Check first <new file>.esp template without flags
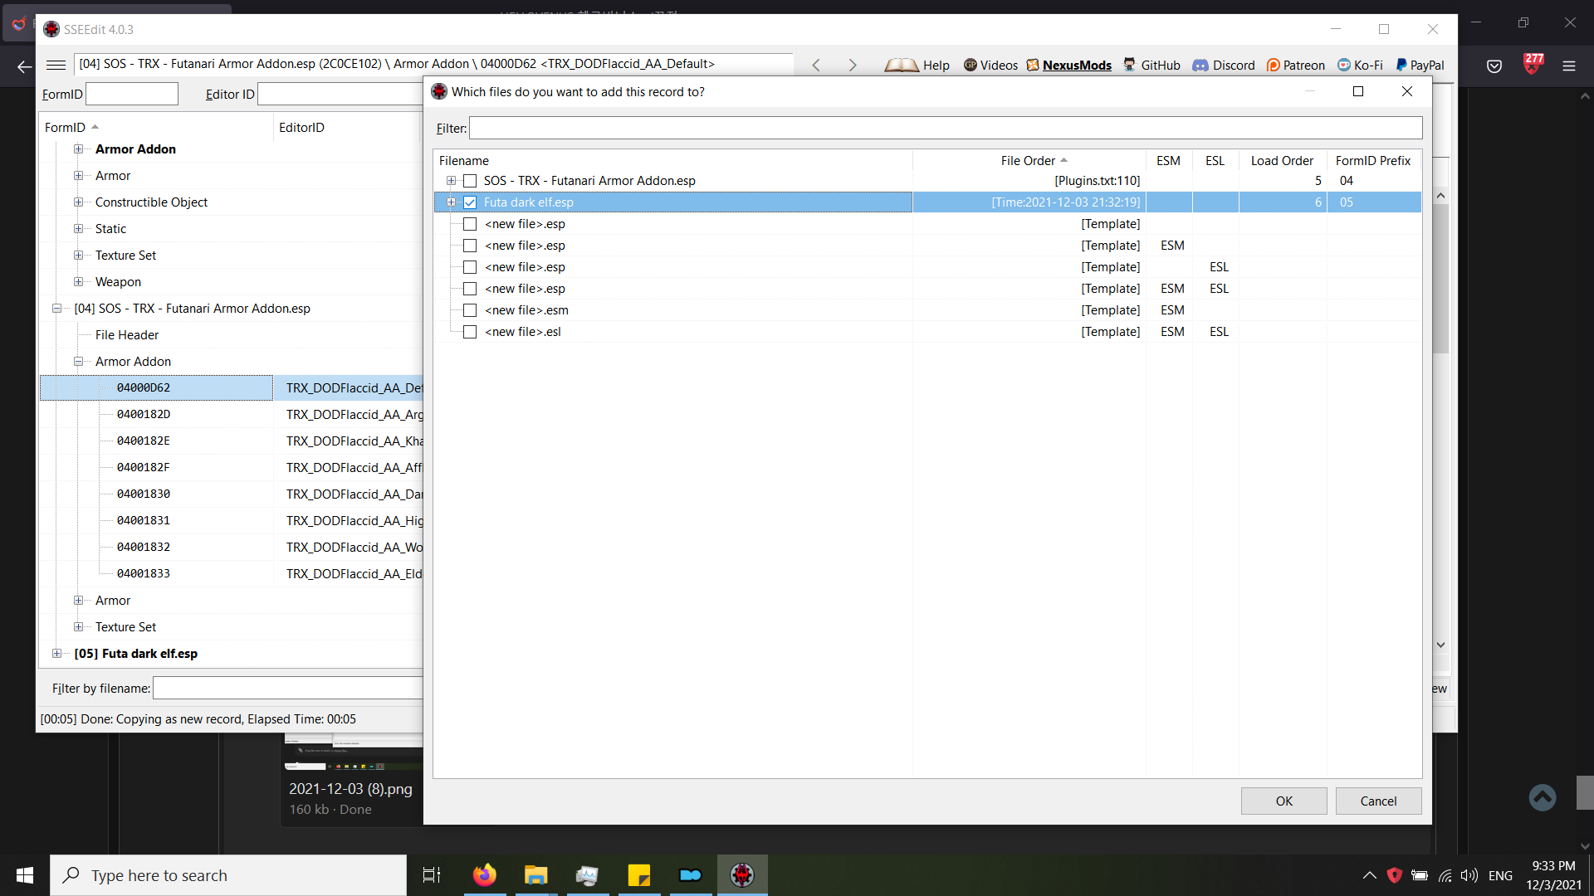1594x896 pixels. [x=470, y=224]
